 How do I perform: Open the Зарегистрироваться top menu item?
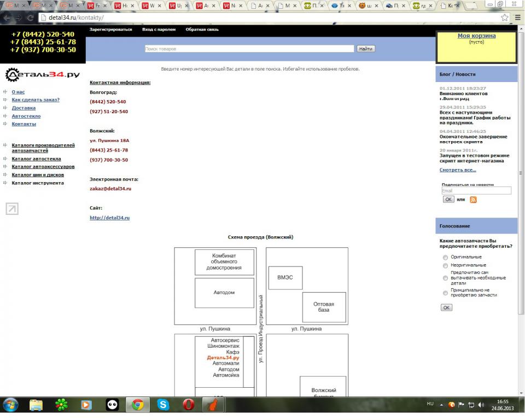point(110,30)
